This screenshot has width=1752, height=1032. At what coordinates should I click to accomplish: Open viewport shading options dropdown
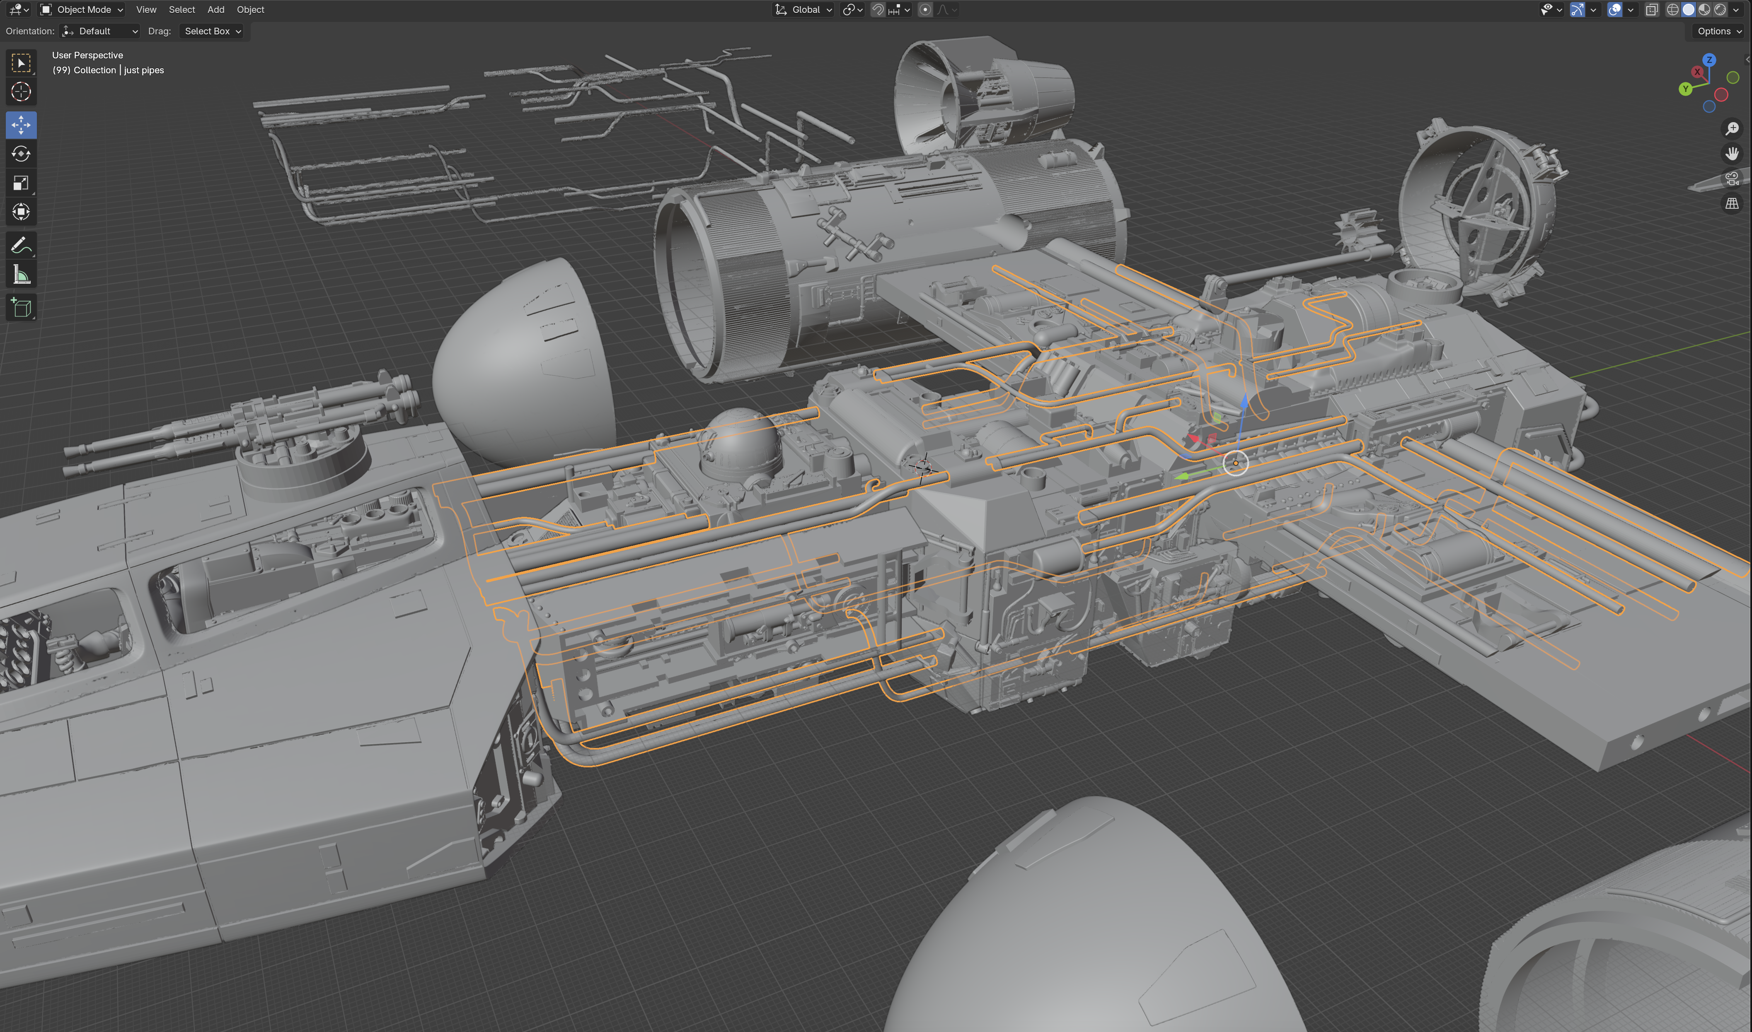(1736, 10)
